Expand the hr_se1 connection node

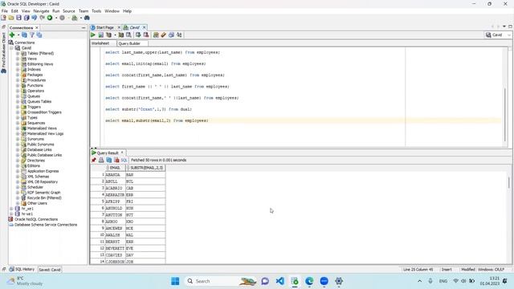[x=11, y=209]
